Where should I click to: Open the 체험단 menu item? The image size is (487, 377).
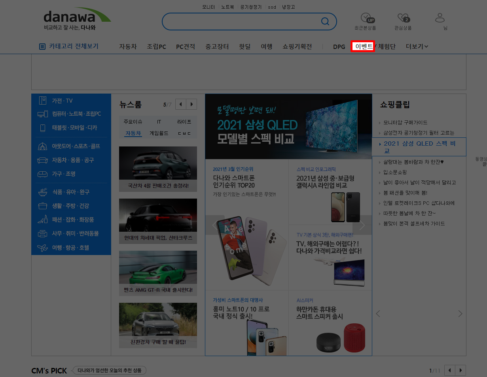click(x=387, y=47)
